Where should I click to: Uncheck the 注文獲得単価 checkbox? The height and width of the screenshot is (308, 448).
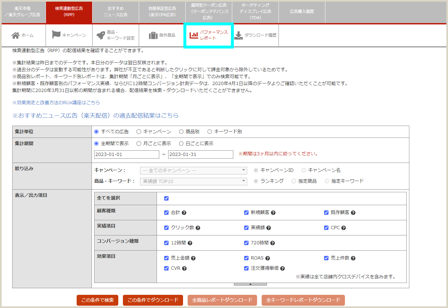pyautogui.click(x=246, y=268)
